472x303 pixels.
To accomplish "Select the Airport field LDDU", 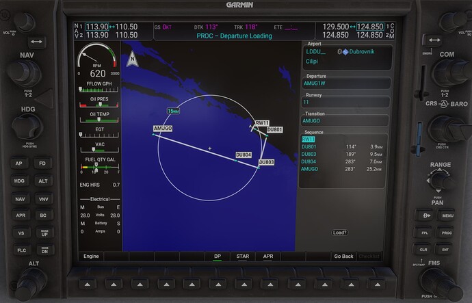I will tap(316, 52).
